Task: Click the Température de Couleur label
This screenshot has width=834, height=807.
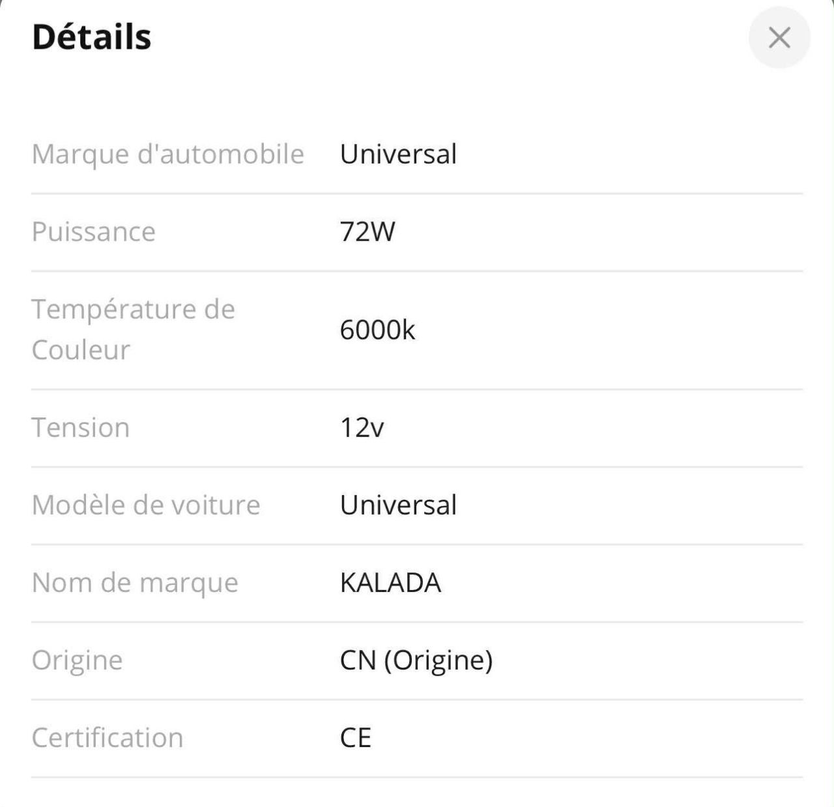Action: coord(134,330)
